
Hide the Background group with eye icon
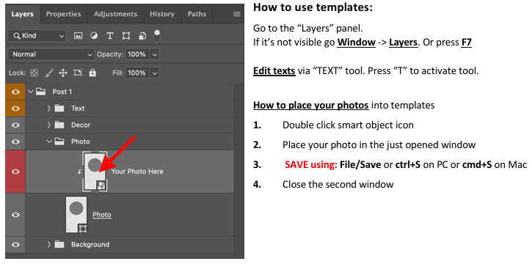tap(15, 245)
